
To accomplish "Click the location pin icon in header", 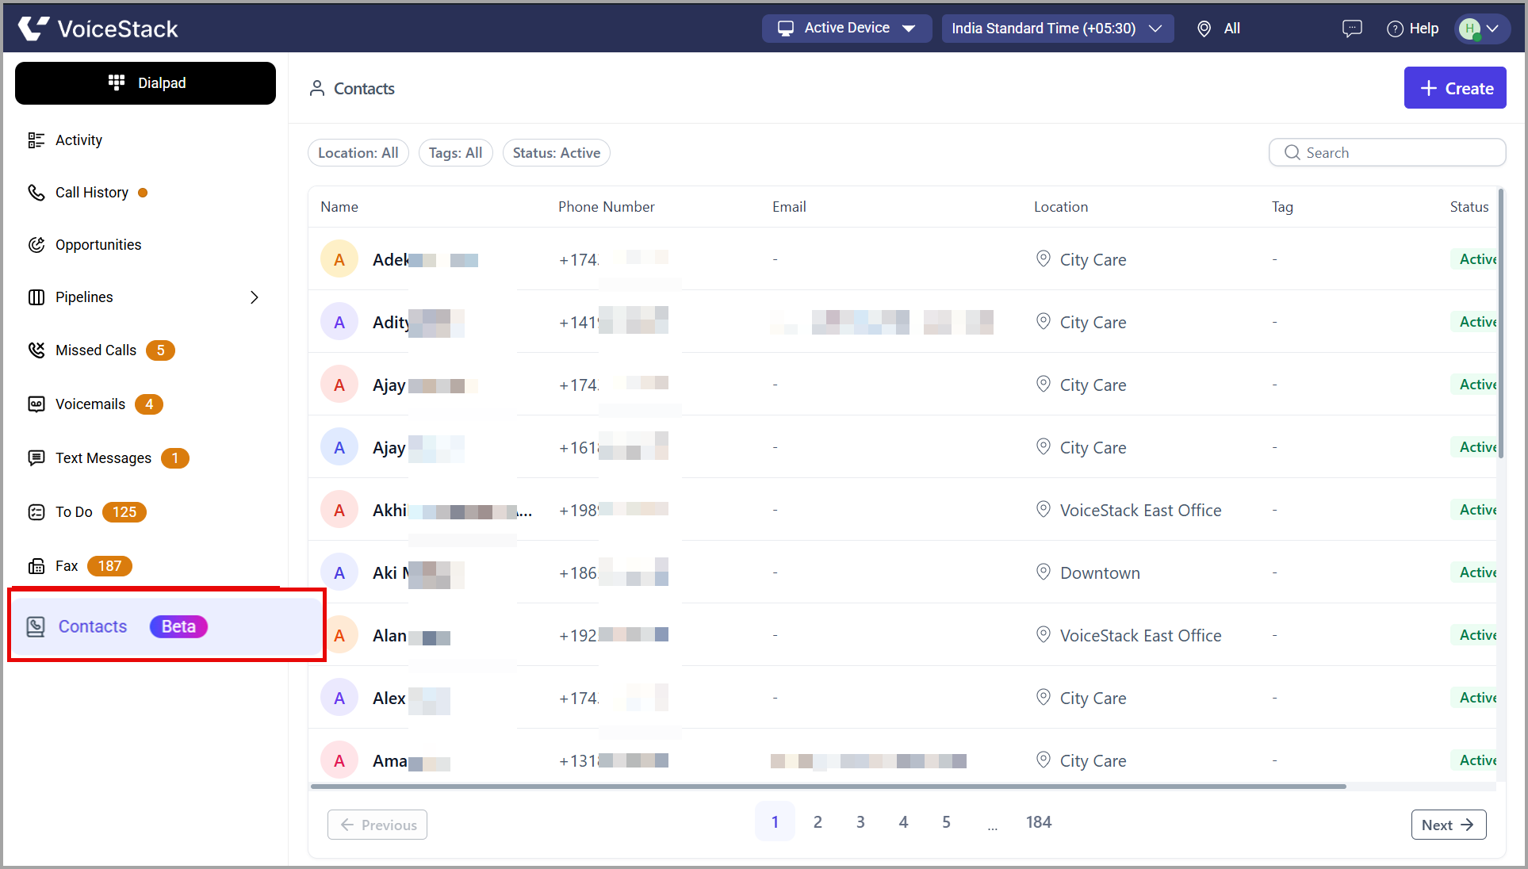I will point(1204,29).
